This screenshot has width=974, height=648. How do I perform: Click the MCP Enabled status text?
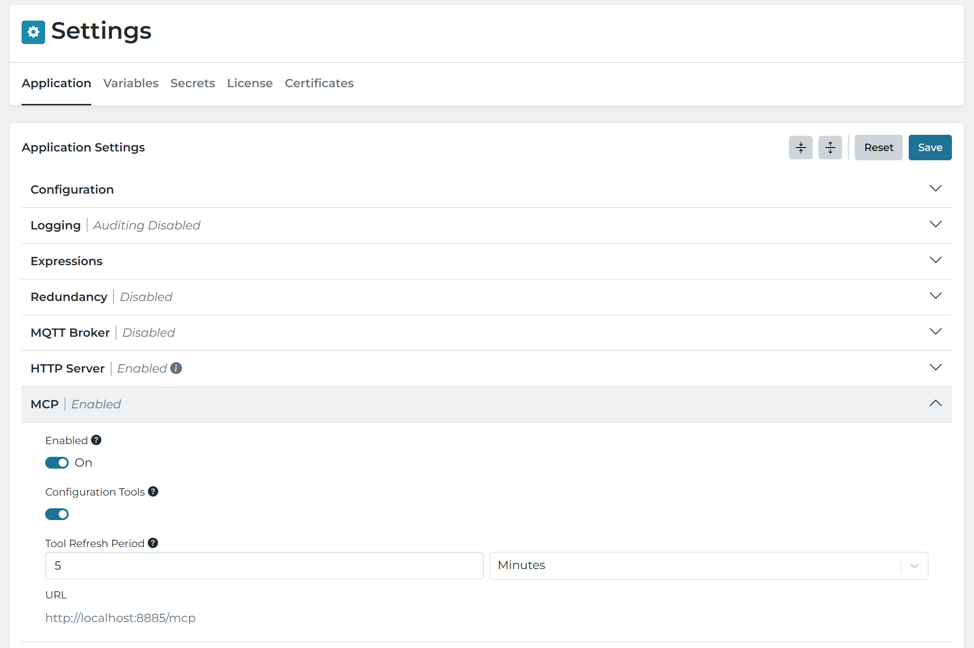coord(96,404)
